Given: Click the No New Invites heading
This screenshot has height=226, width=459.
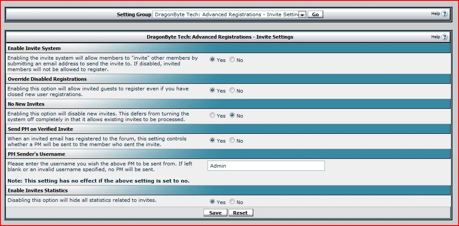Looking at the screenshot, I should [x=26, y=104].
